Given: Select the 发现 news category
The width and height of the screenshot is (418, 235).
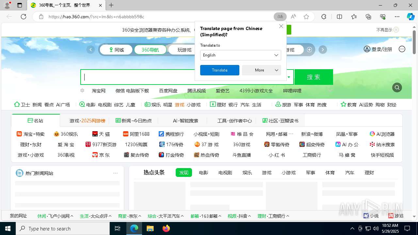Looking at the screenshot, I should coord(184,173).
